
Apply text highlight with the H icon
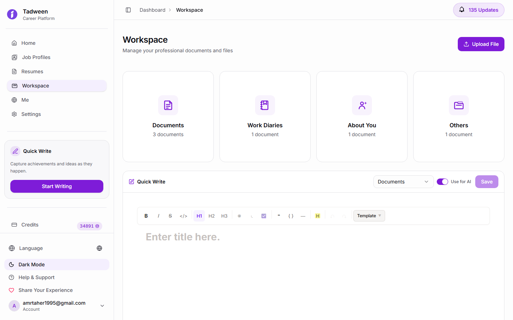(x=317, y=216)
